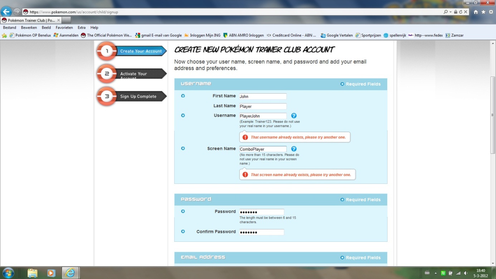
Task: Open The Official Pokémon We... bookmark
Action: pos(106,35)
